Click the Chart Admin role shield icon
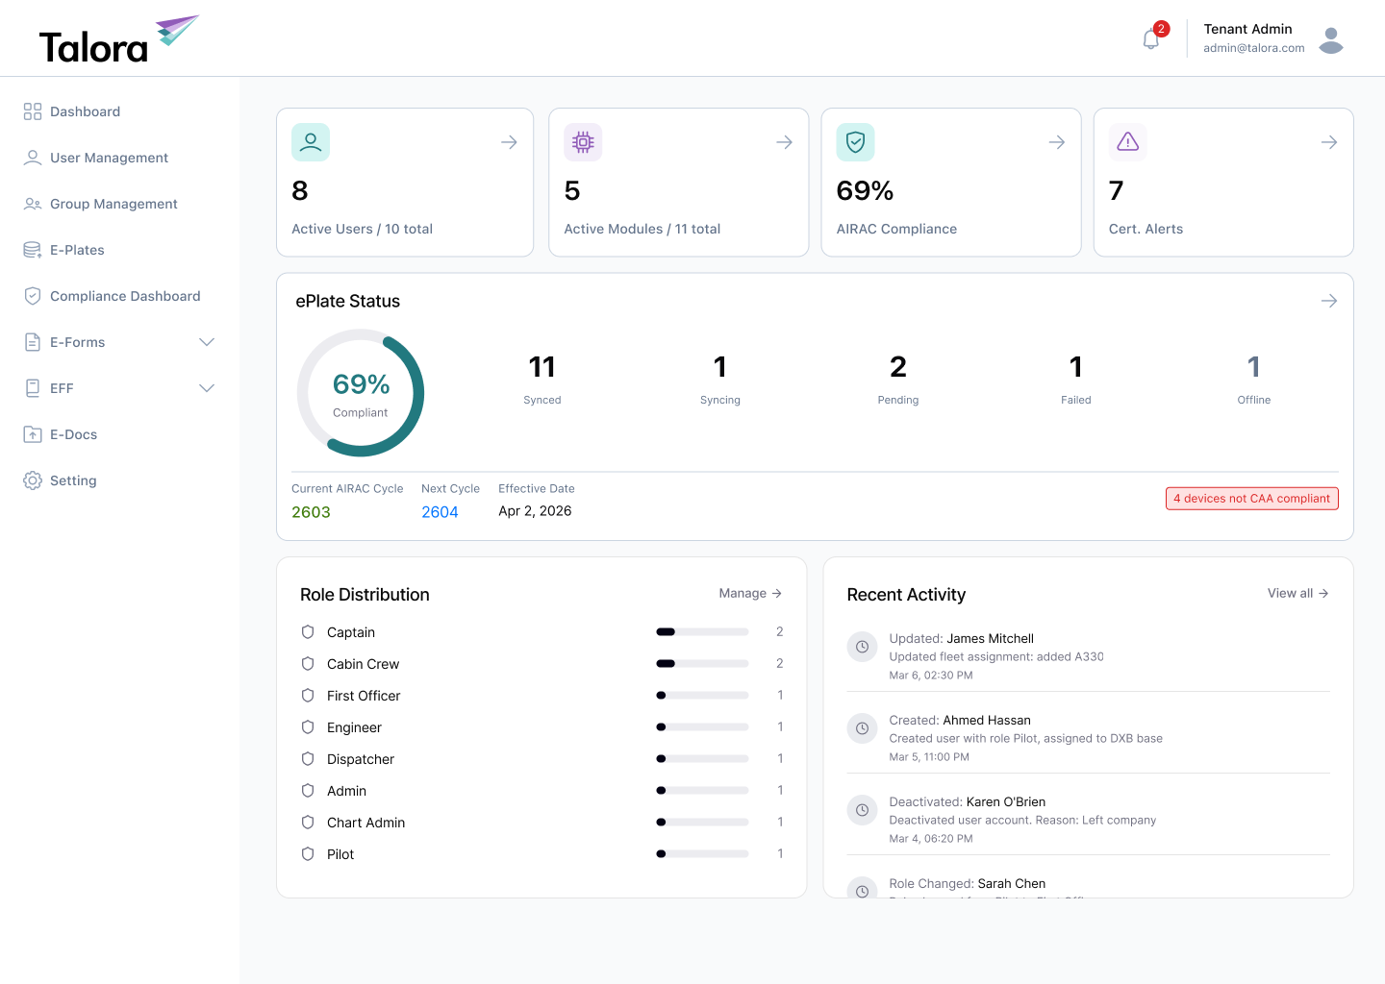The image size is (1385, 984). click(308, 823)
